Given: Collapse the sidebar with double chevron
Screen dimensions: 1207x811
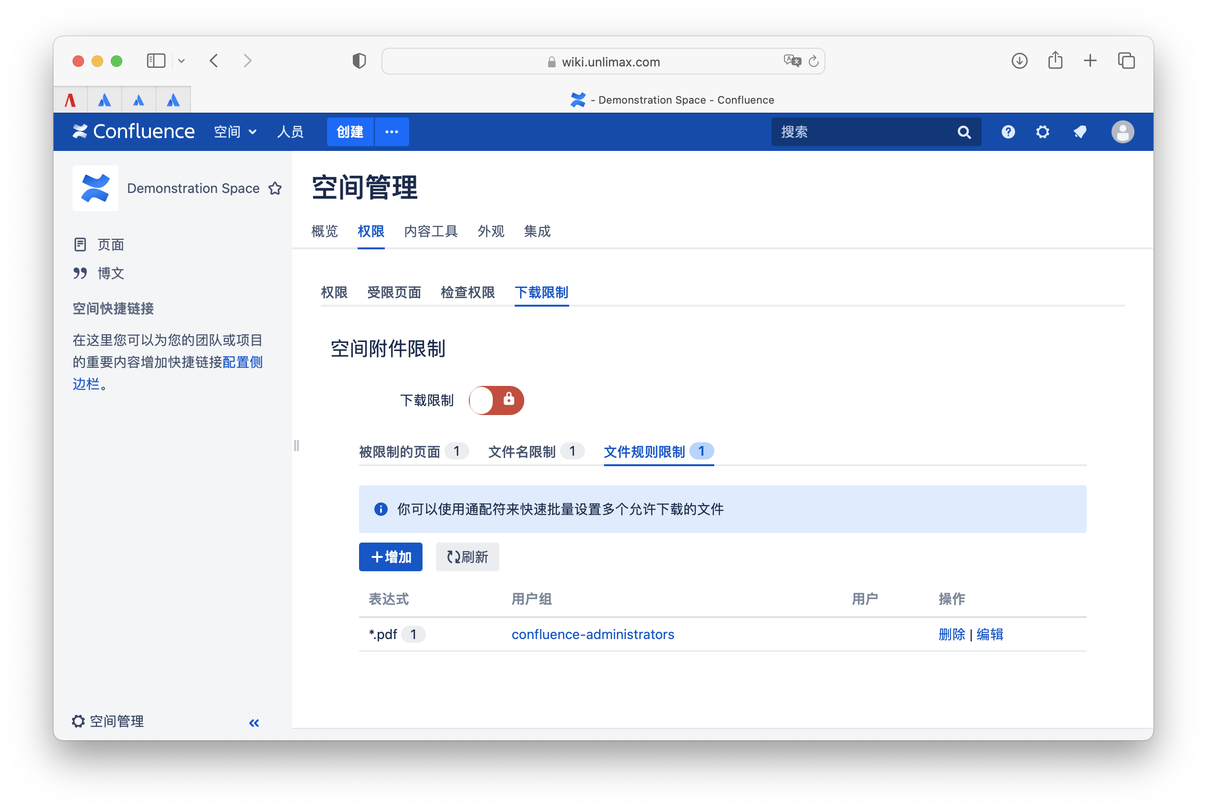Looking at the screenshot, I should click(x=254, y=723).
